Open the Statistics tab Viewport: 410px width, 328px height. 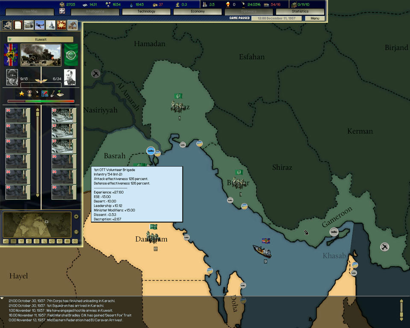300,12
